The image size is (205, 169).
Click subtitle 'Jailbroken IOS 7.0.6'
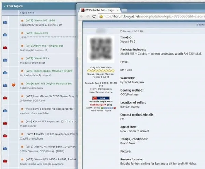coord(32,101)
